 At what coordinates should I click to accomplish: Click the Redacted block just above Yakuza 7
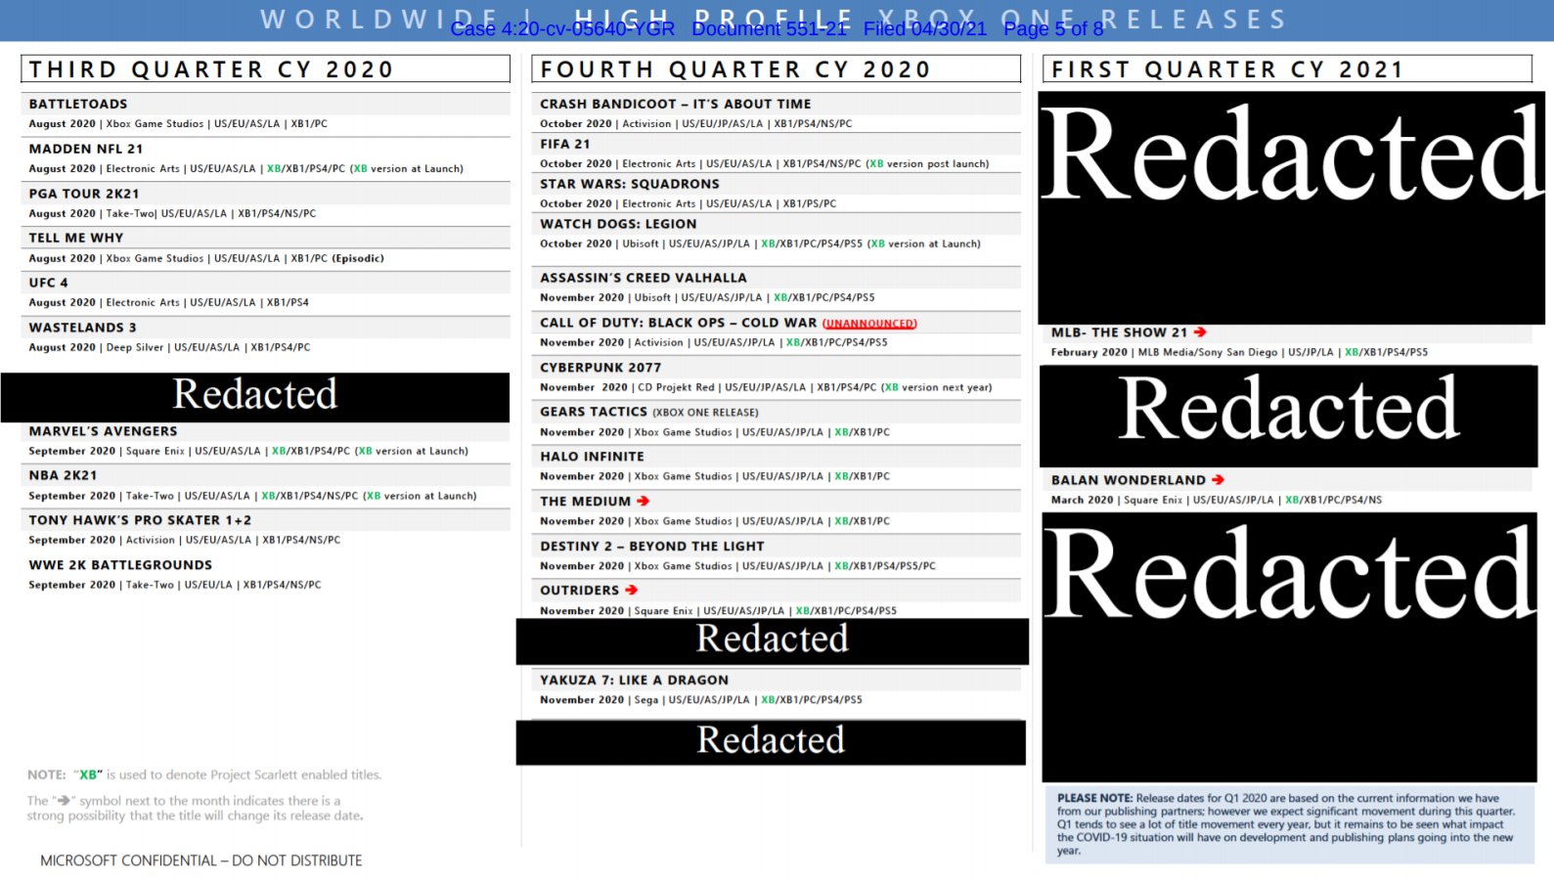pos(772,640)
